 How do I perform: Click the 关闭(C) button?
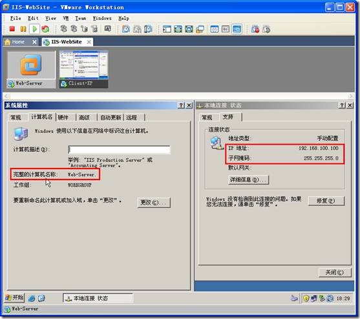click(335, 273)
